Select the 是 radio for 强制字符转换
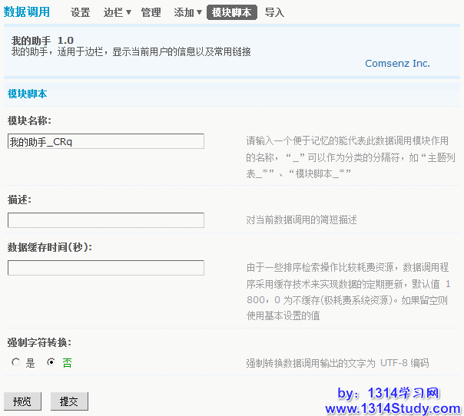Screen dimensions: 464x416 coord(16,363)
